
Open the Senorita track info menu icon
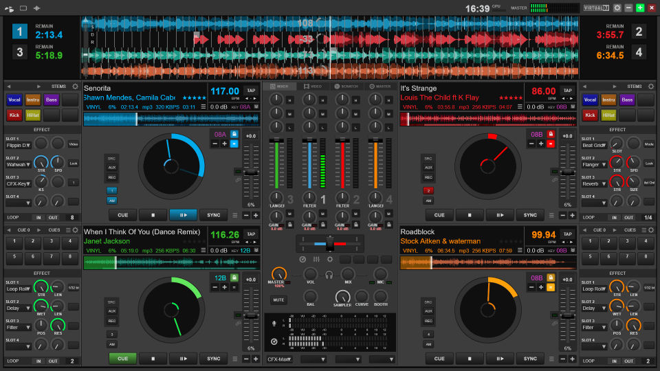click(x=203, y=107)
